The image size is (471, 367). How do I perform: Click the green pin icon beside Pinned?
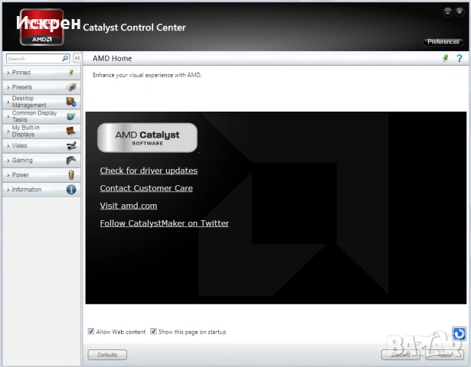71,73
